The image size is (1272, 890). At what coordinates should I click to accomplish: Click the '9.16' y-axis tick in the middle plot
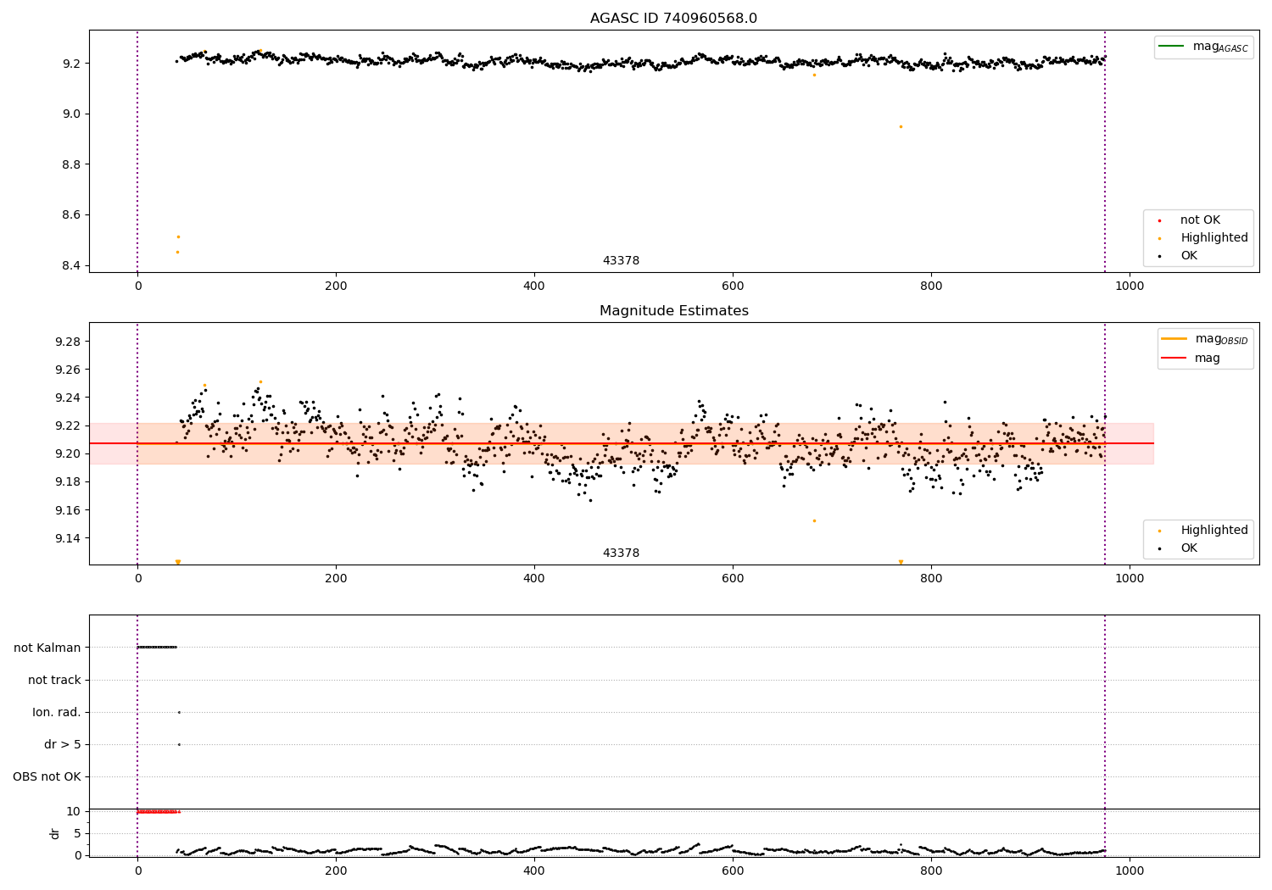68,511
